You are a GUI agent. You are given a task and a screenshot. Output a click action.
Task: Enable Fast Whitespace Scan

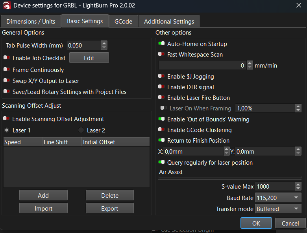(x=161, y=54)
